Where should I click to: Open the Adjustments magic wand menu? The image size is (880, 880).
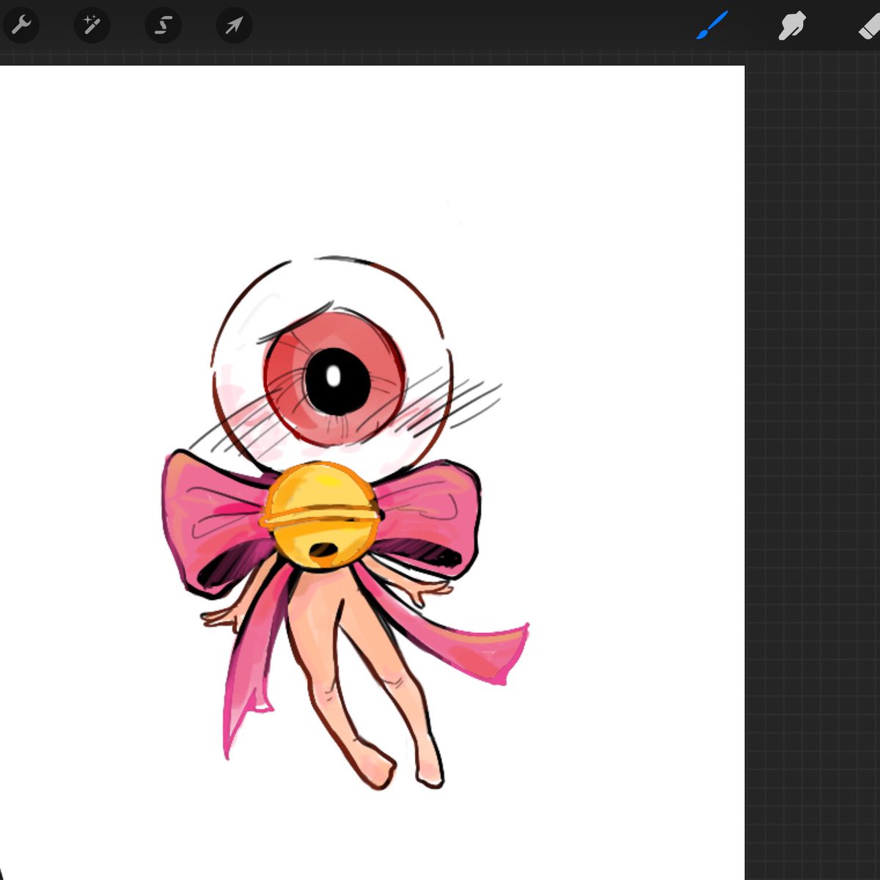click(92, 26)
